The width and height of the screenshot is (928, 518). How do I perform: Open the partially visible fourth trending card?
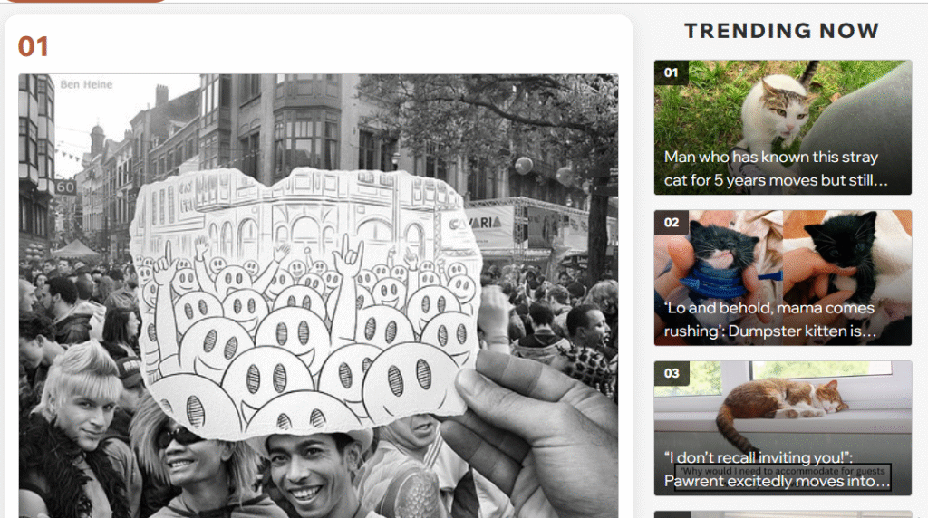click(x=782, y=514)
